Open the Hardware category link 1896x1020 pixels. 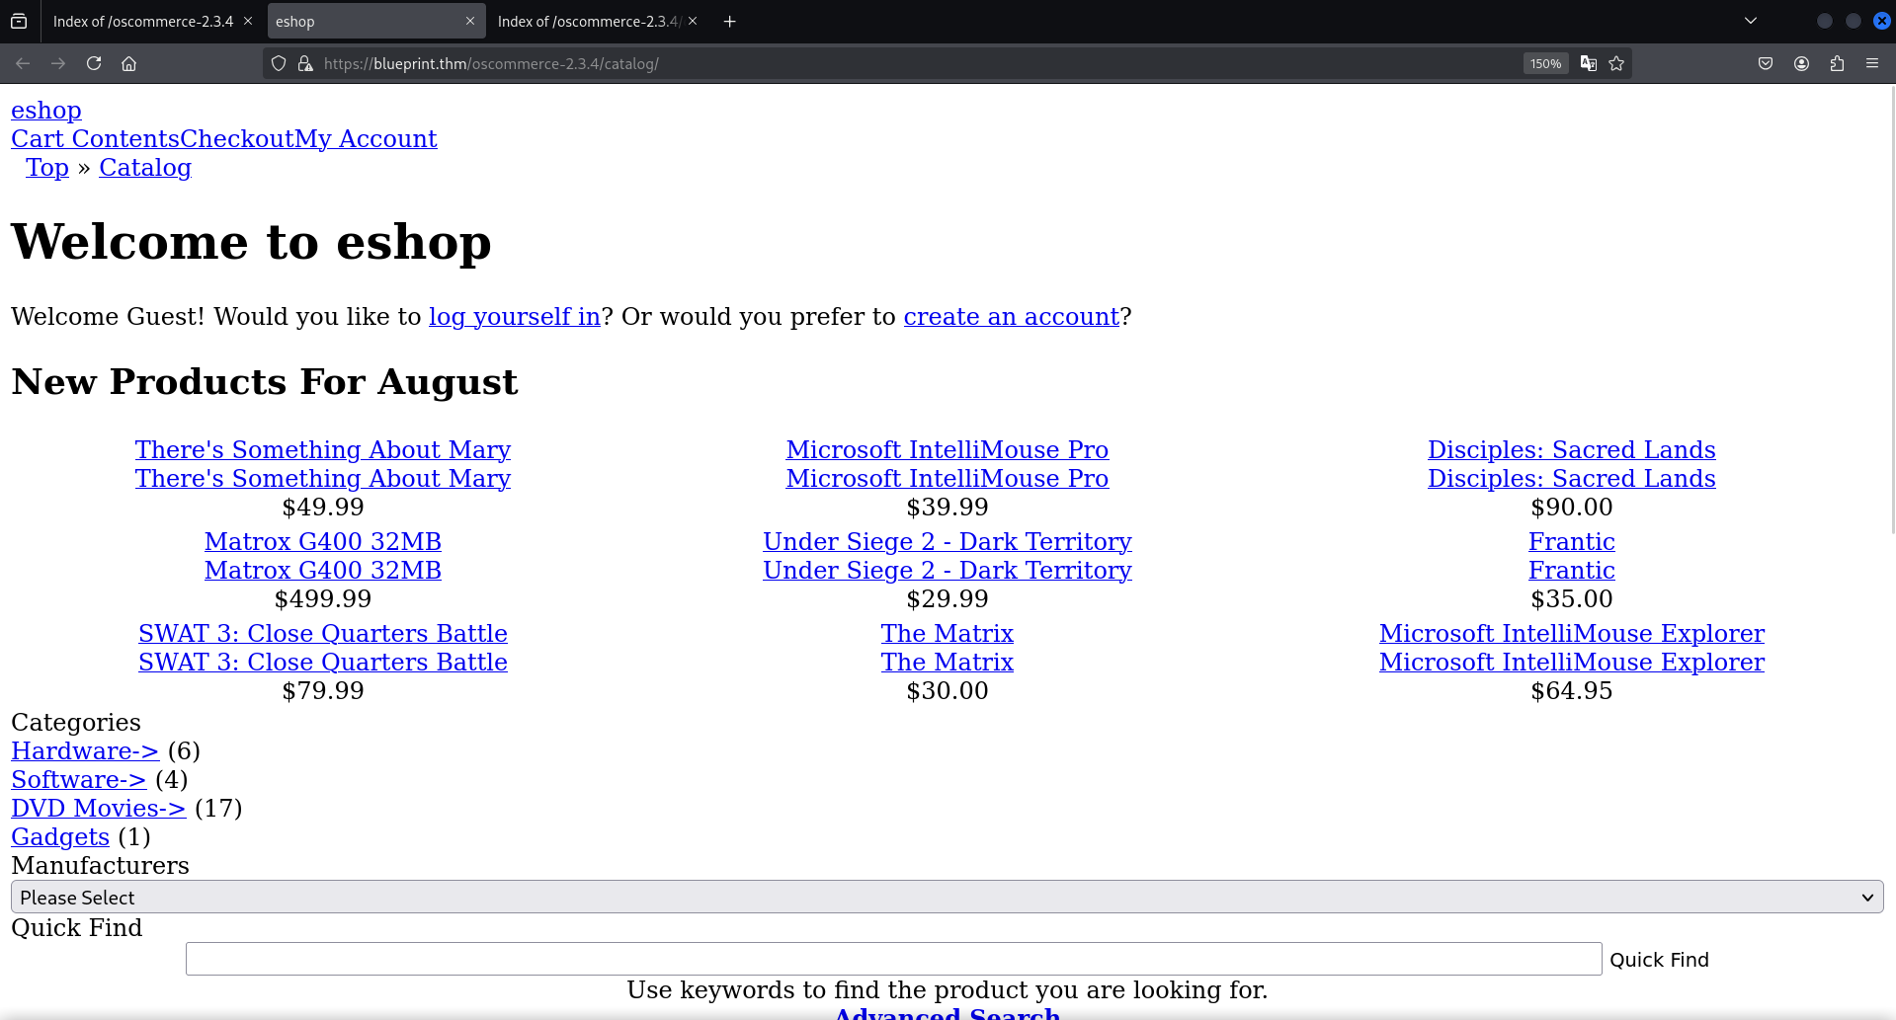point(85,750)
